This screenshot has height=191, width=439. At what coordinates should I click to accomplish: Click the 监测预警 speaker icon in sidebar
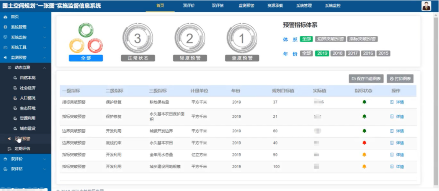(x=5, y=57)
